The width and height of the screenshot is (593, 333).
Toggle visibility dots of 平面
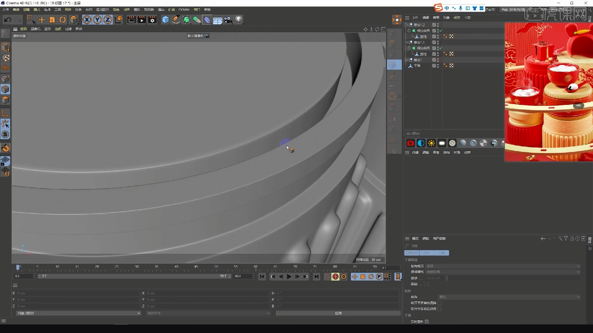coord(438,66)
